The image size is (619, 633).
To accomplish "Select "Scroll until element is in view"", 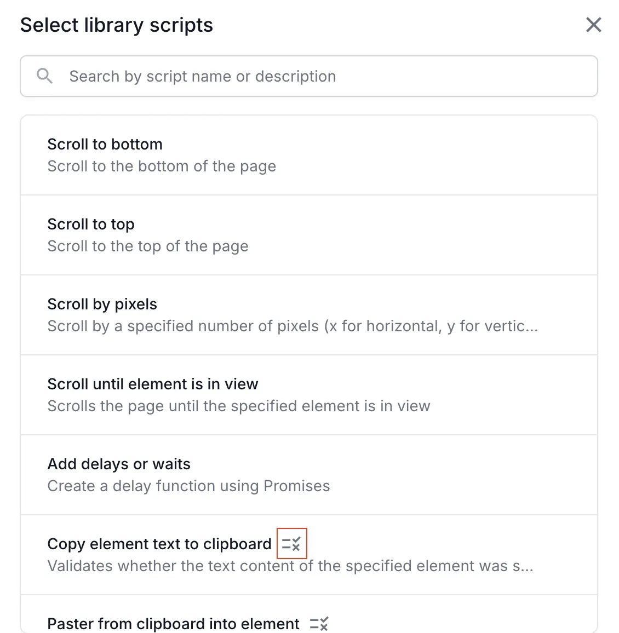I will coord(153,384).
